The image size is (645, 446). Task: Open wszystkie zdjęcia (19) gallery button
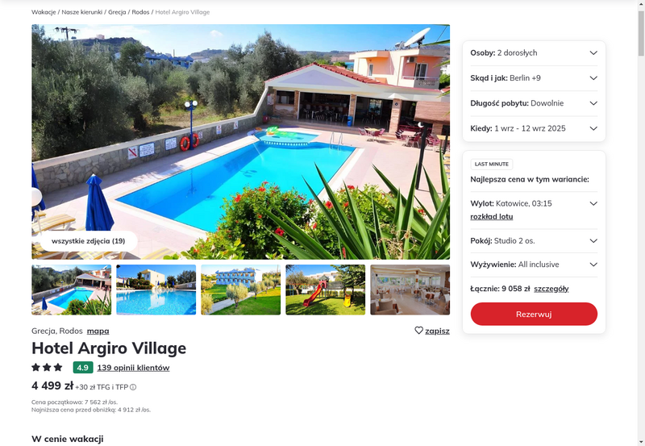[x=89, y=241]
